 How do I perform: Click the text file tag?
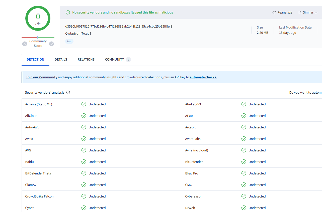[69, 41]
